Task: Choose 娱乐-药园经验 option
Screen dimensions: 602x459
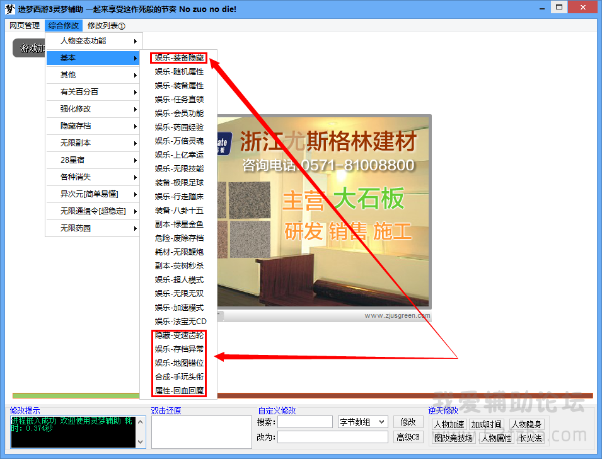Action: point(179,127)
